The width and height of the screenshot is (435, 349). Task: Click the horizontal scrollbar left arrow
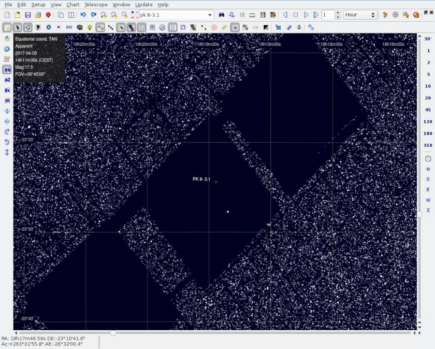click(16, 333)
